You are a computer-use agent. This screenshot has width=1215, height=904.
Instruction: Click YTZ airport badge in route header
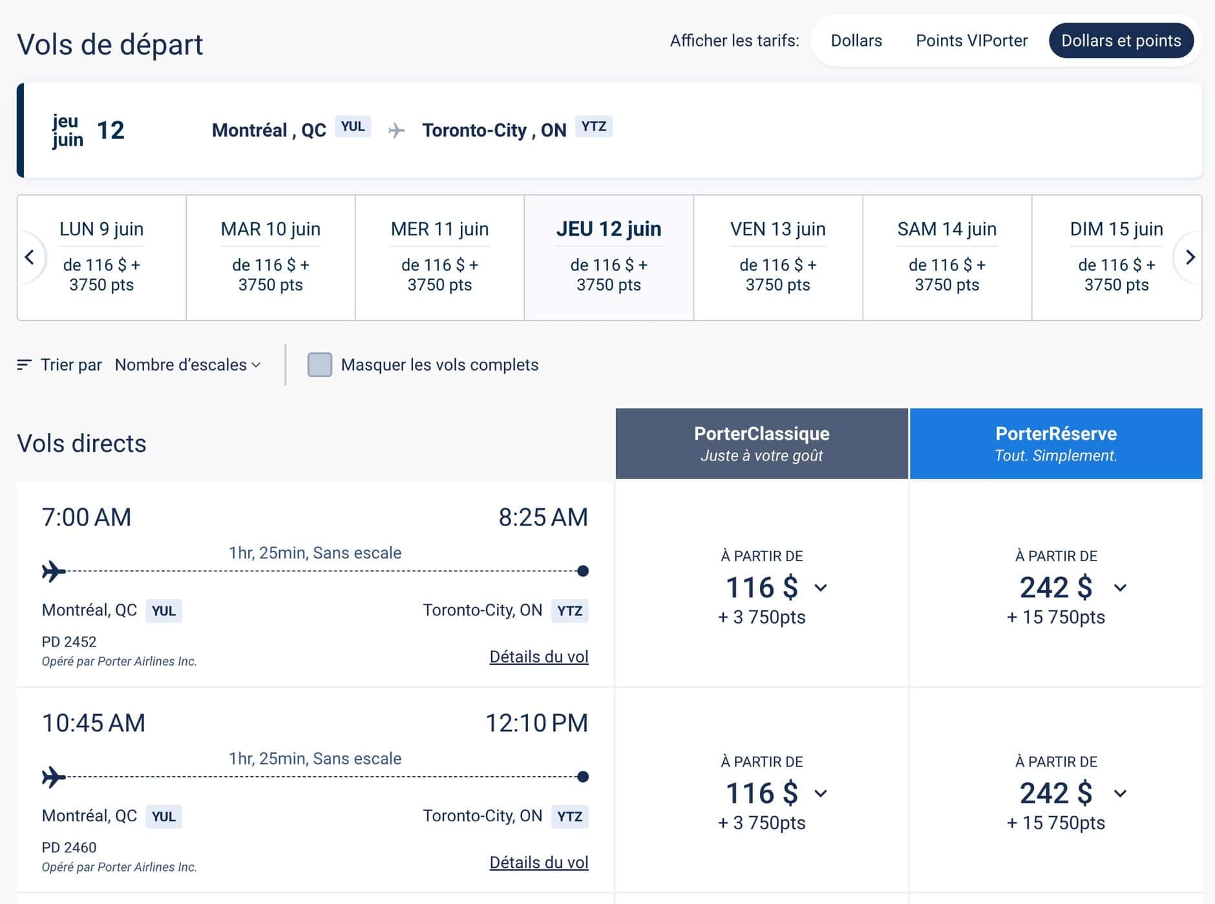[x=593, y=127]
